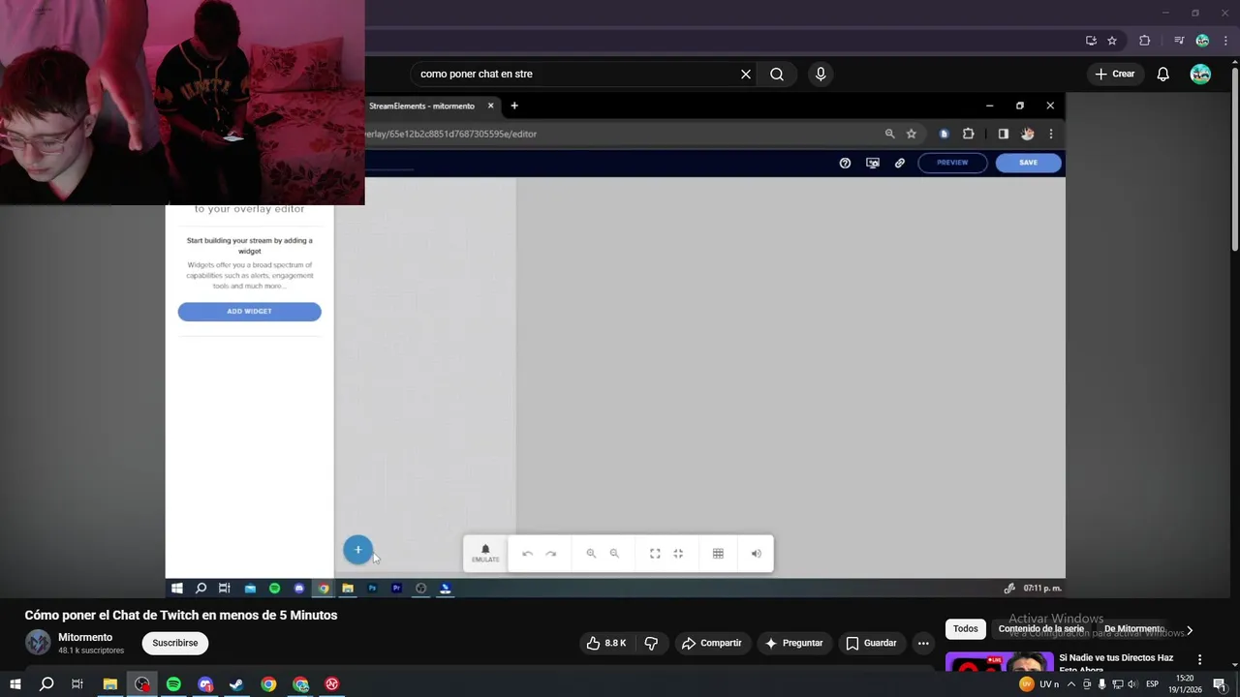The image size is (1240, 697).
Task: Toggle the grid overlay icon
Action: point(718,554)
